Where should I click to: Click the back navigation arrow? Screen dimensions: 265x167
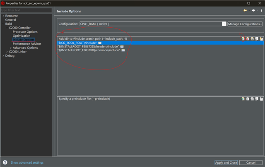pos(245,10)
